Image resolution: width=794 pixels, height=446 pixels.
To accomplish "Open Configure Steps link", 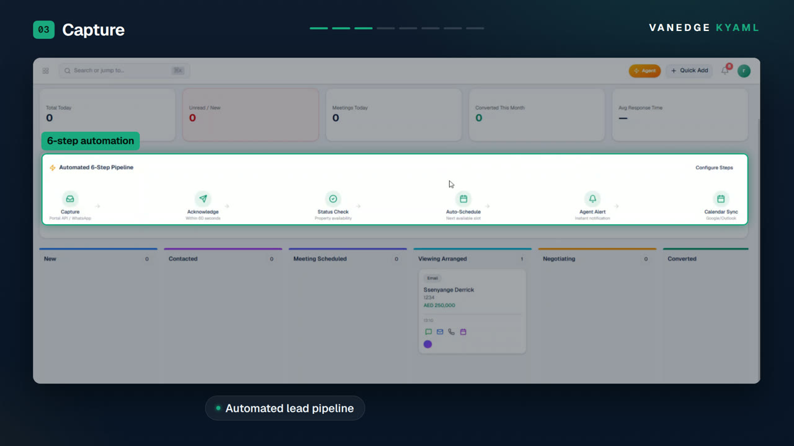I will point(714,167).
